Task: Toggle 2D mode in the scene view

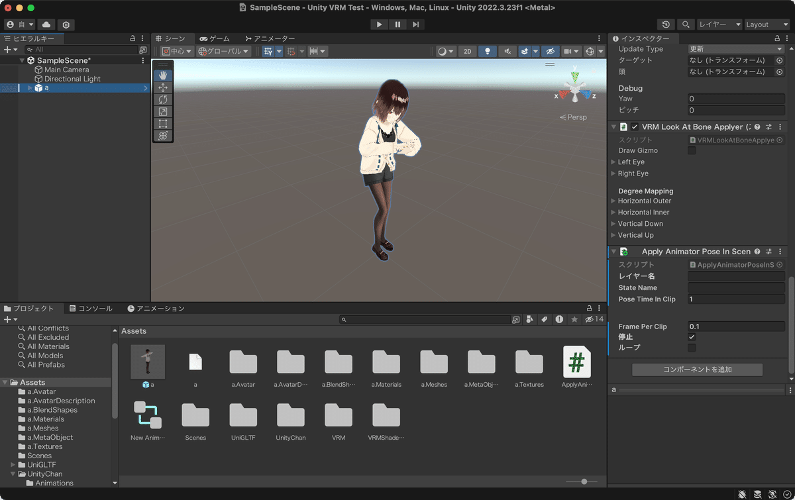Action: point(467,51)
